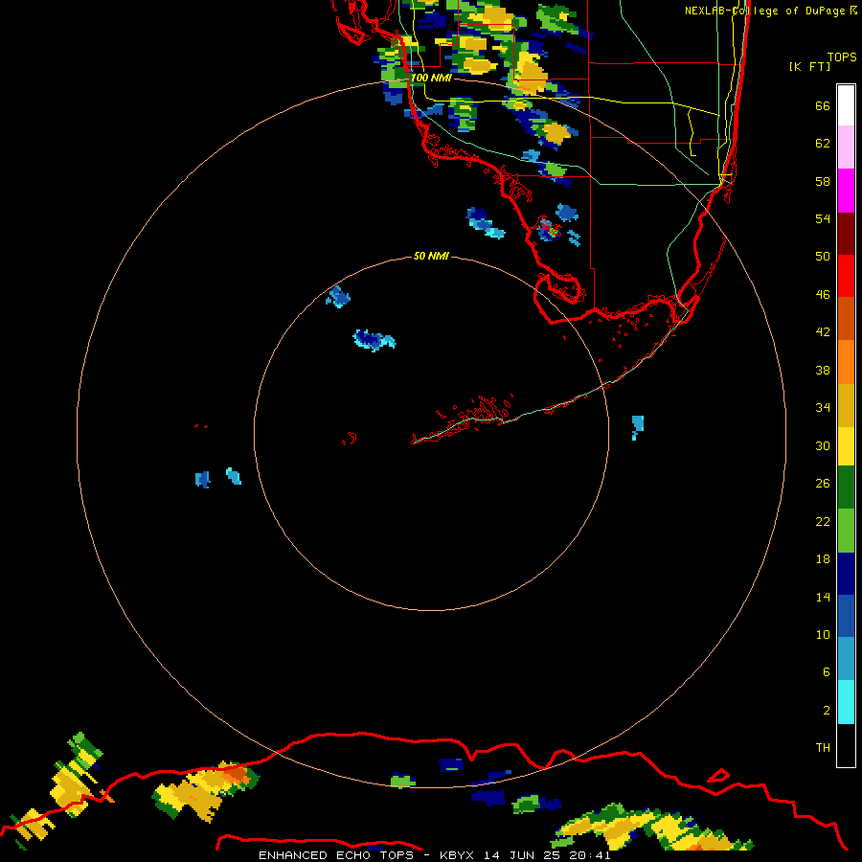The width and height of the screenshot is (862, 862).
Task: Click the light pink 62 kft legend swatch
Action: pos(846,147)
